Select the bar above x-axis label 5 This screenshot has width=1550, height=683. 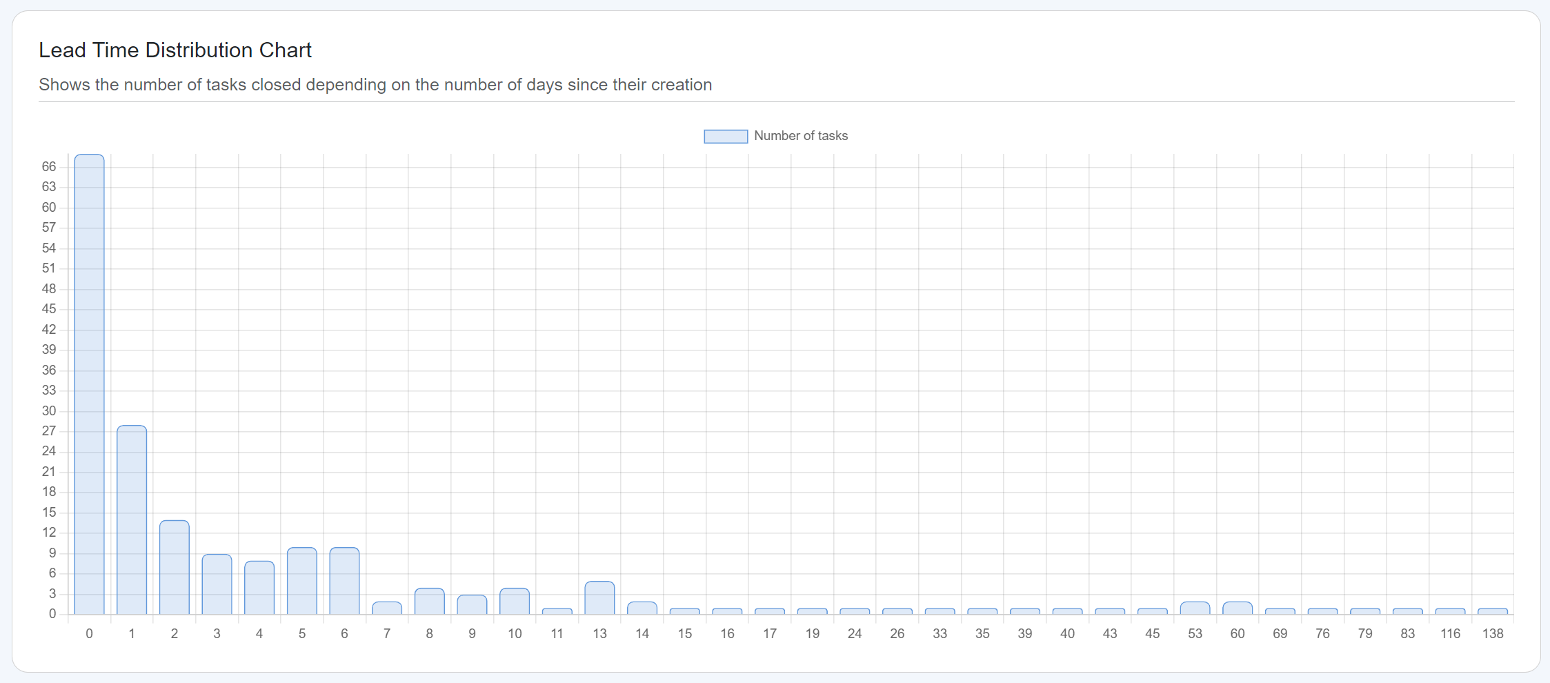point(302,580)
